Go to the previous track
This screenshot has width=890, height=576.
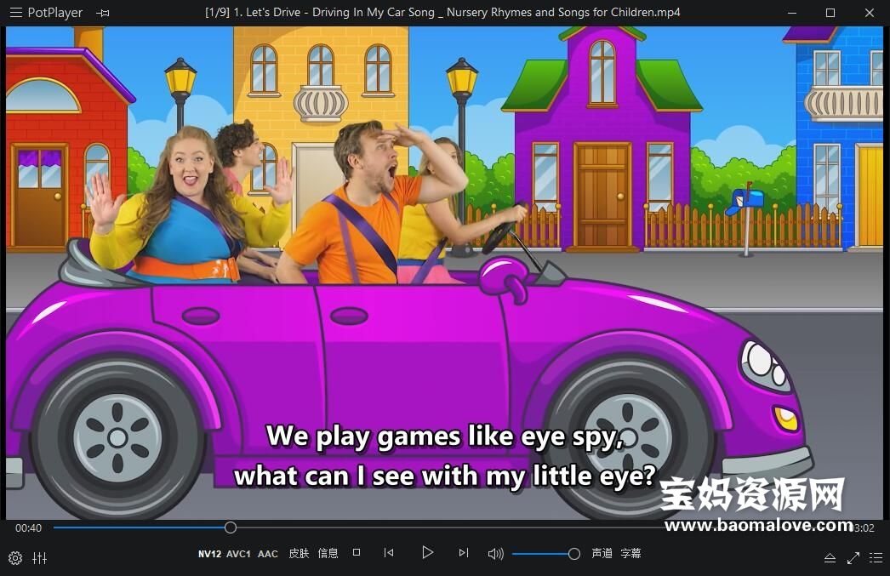(x=389, y=553)
